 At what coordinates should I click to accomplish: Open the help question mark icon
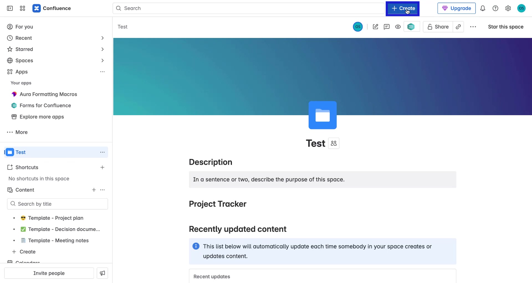coord(495,8)
